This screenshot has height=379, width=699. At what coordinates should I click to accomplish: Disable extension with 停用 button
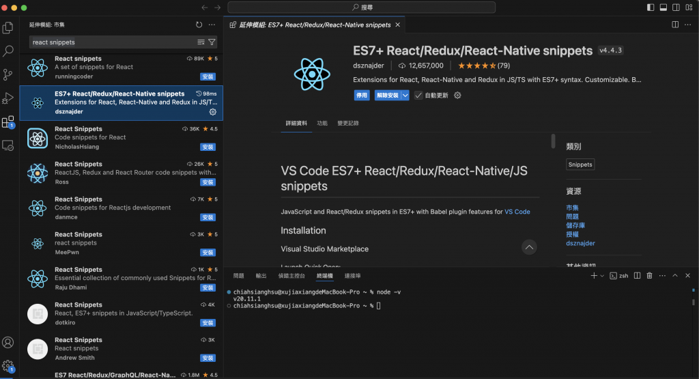(x=362, y=96)
